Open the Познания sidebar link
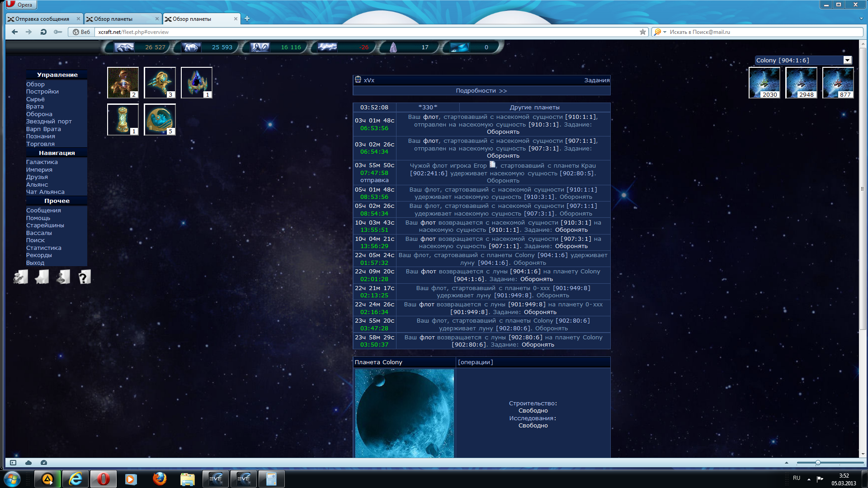The height and width of the screenshot is (488, 868). (41, 136)
